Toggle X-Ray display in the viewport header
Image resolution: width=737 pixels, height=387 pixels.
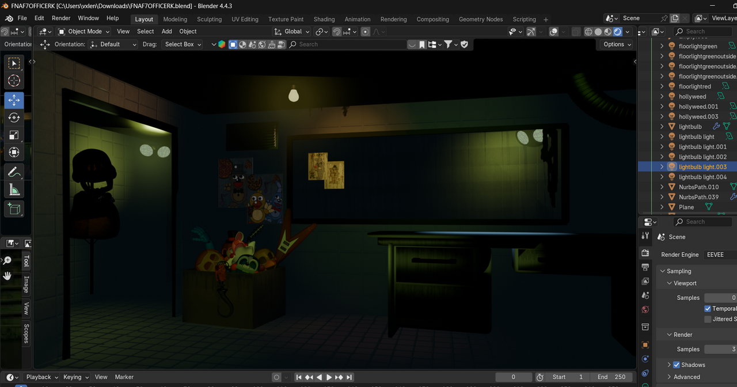point(576,32)
